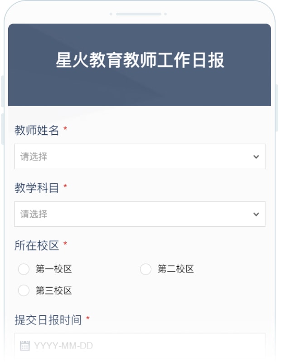
Task: Select the 第一校区 radio button
Action: click(x=24, y=270)
